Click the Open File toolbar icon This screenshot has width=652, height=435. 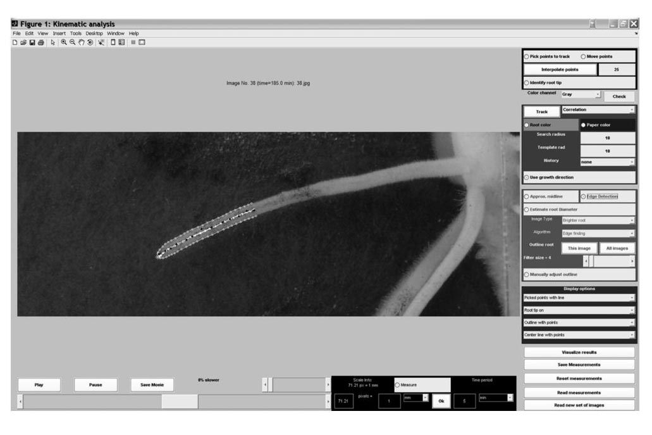(x=23, y=42)
